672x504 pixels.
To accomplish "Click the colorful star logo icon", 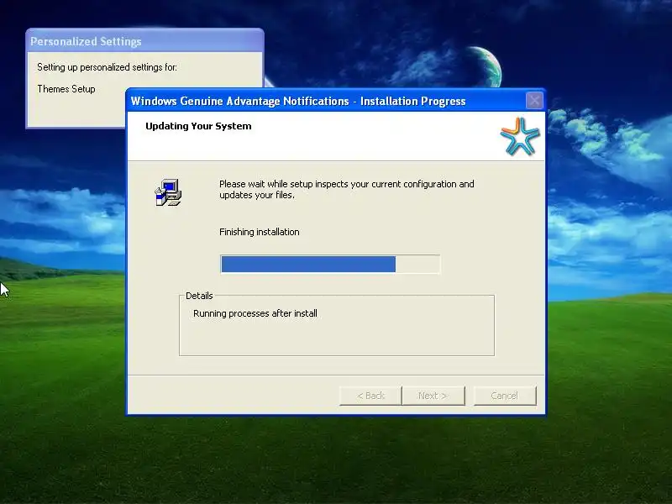I will point(519,137).
